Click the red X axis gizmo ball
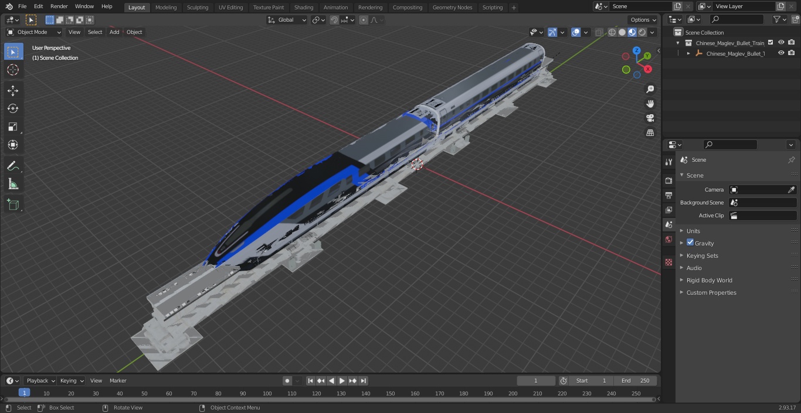The width and height of the screenshot is (801, 413). [x=648, y=69]
